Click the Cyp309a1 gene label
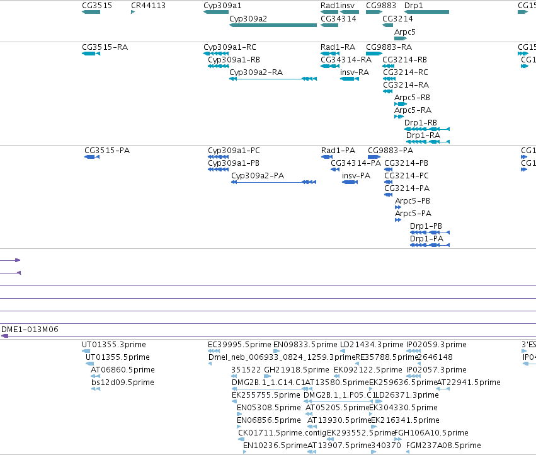 222,6
